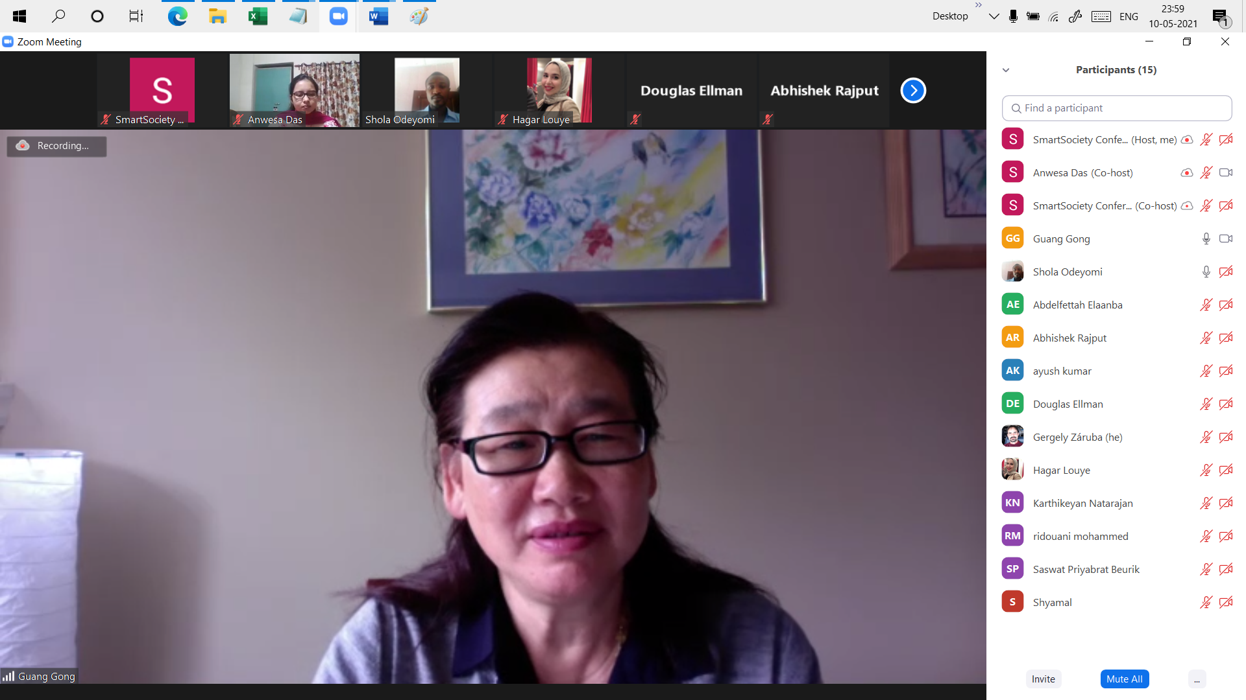The width and height of the screenshot is (1246, 700).
Task: Select Saswat Priyabrat Beurik participant name
Action: pos(1086,569)
